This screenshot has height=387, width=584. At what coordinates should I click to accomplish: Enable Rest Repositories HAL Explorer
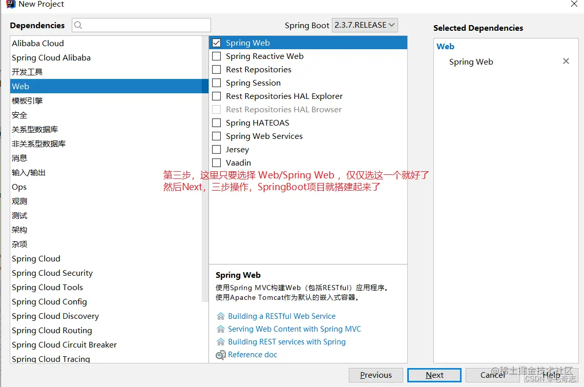[216, 96]
